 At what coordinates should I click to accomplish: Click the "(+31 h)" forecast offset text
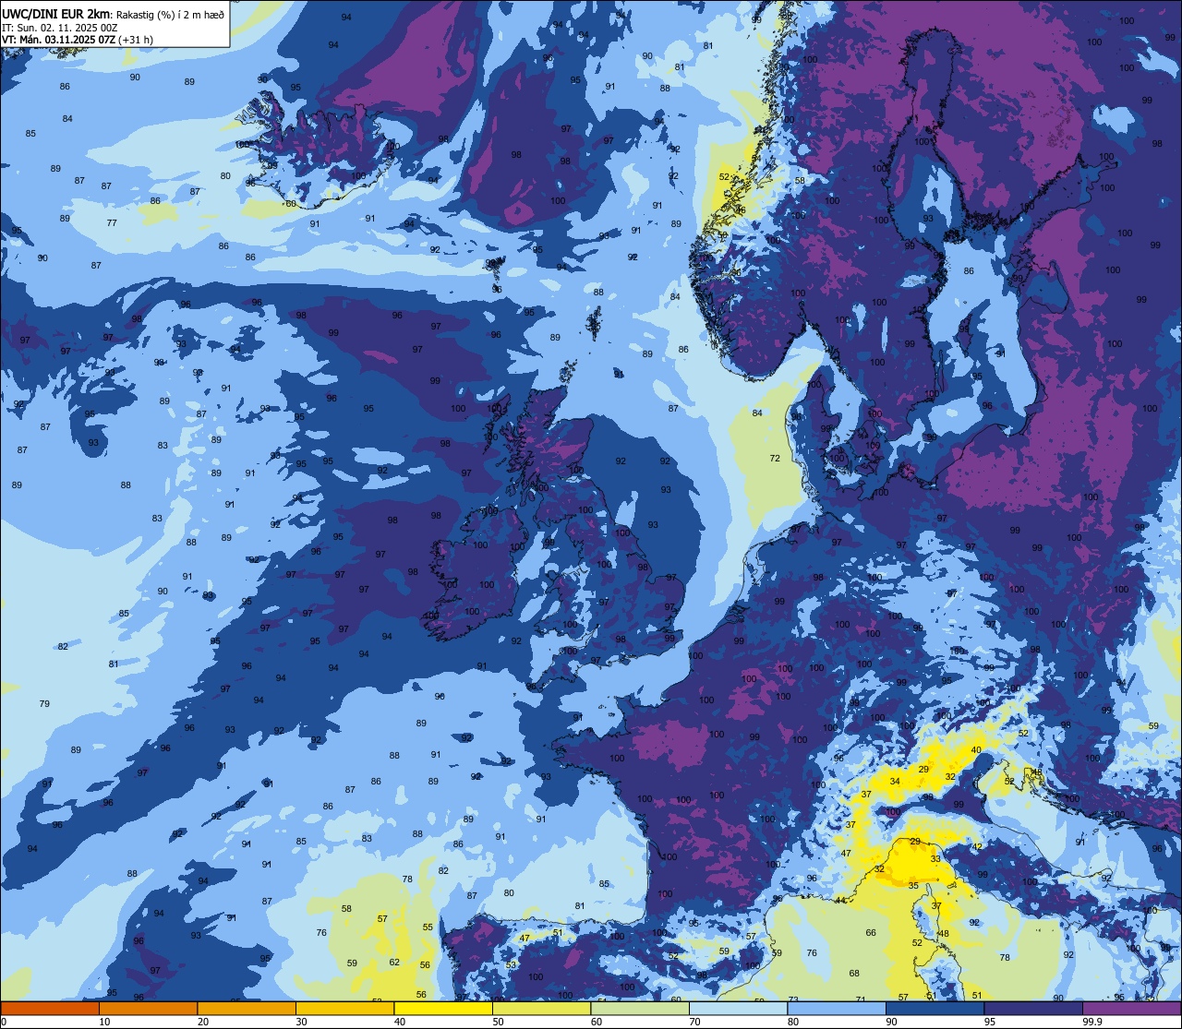click(x=136, y=40)
